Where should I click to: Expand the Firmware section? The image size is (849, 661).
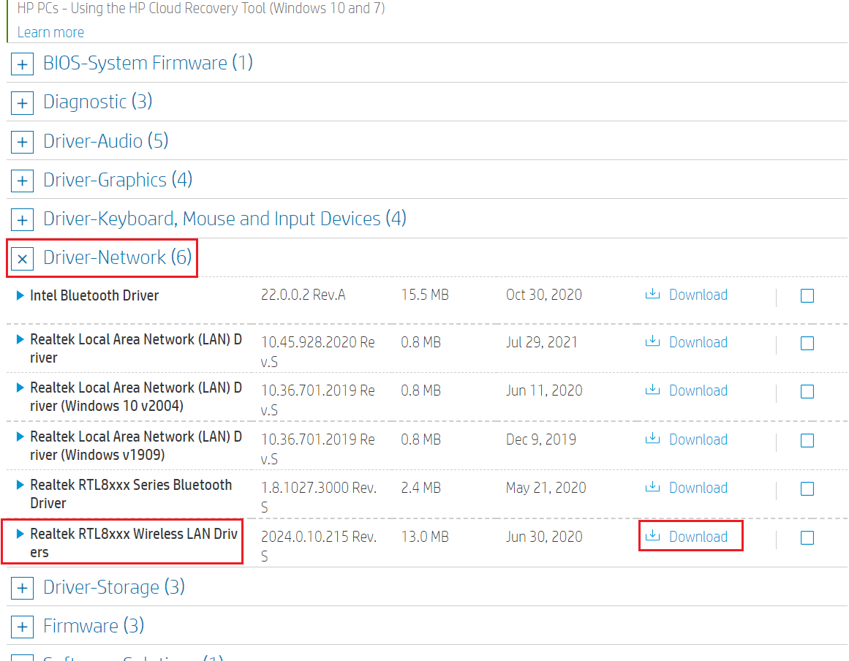tap(22, 626)
